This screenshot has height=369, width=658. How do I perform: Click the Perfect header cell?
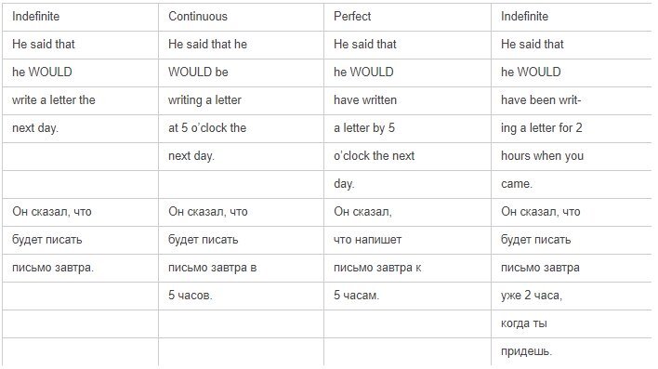[407, 17]
